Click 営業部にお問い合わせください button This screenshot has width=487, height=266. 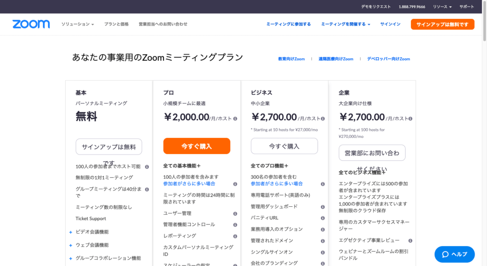tap(372, 153)
